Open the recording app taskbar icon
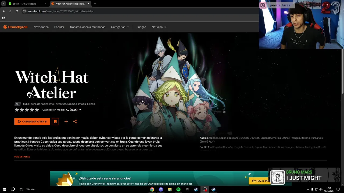 point(205,189)
